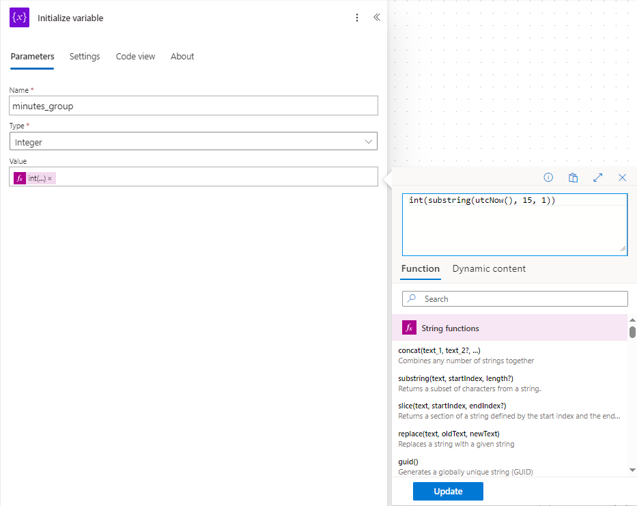Viewport: 637px width, 506px height.
Task: Open the Settings tab
Action: point(85,57)
